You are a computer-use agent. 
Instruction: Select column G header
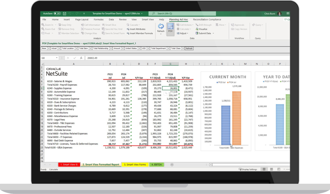click(170, 64)
